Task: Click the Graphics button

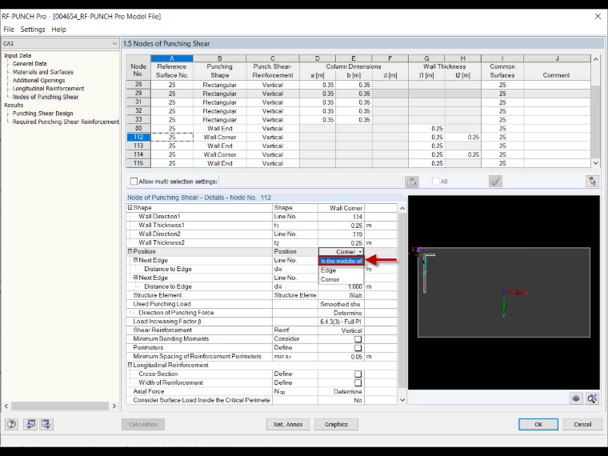Action: coord(336,424)
